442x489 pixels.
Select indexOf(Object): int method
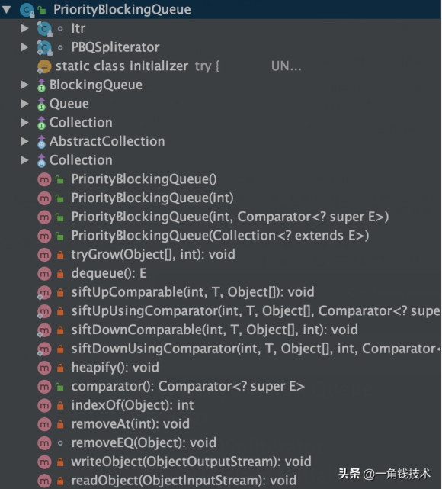pos(133,405)
